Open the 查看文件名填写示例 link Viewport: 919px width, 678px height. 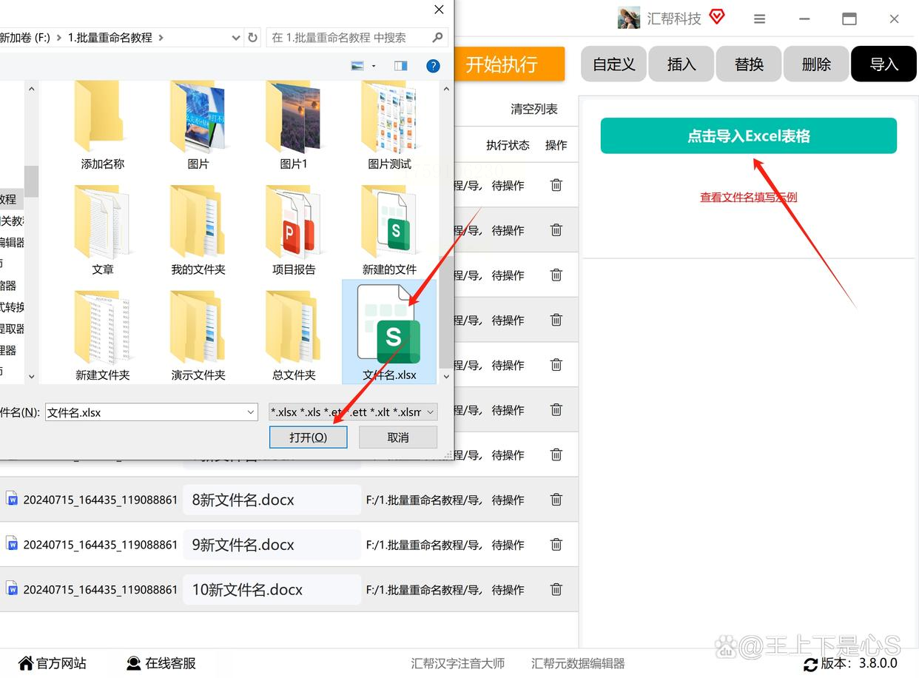(x=748, y=198)
